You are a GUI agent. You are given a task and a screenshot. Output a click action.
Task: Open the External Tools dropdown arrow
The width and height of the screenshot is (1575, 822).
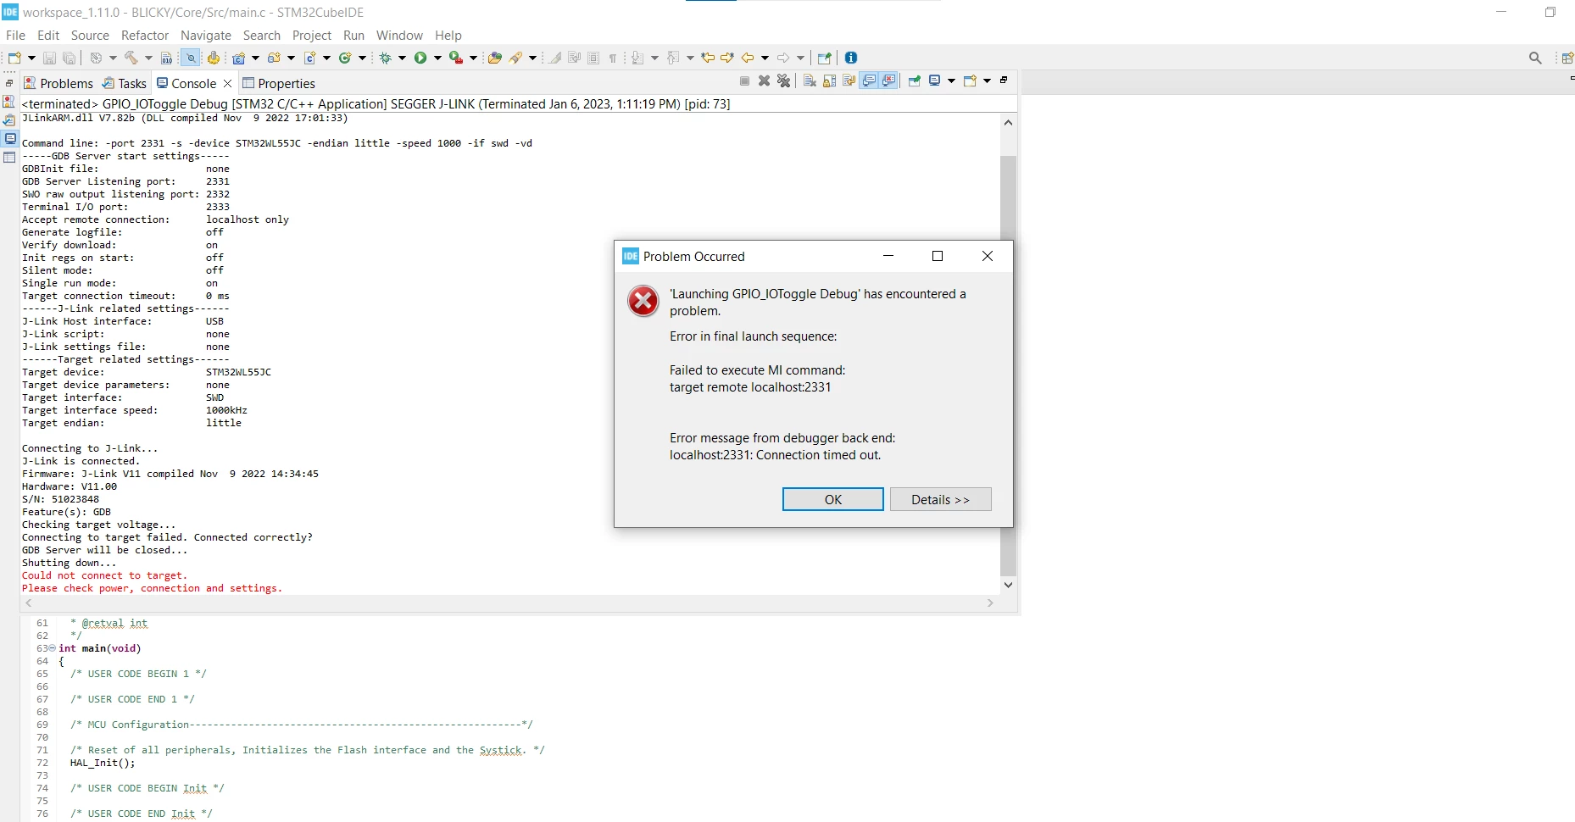473,58
